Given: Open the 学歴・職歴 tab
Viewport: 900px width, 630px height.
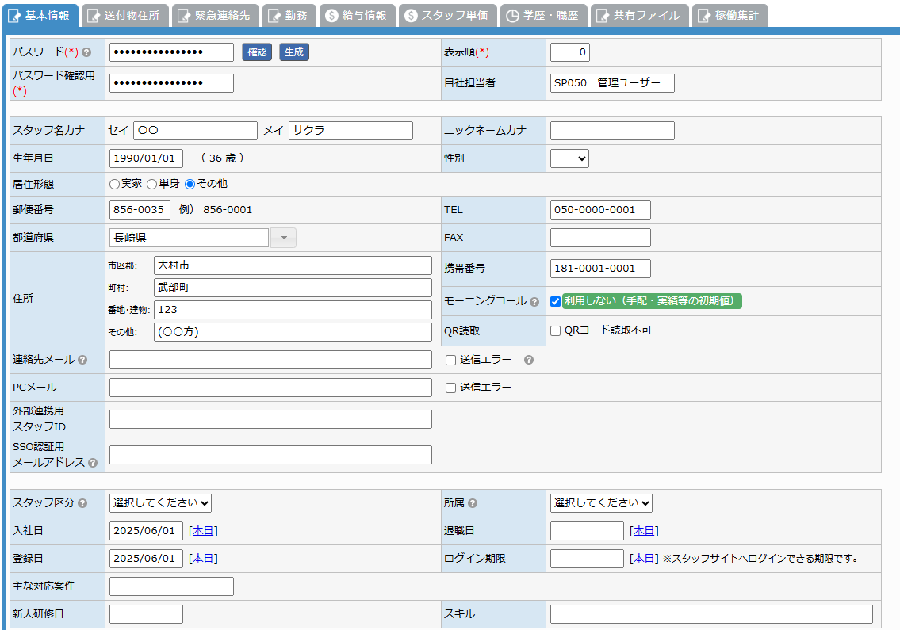Looking at the screenshot, I should [543, 16].
